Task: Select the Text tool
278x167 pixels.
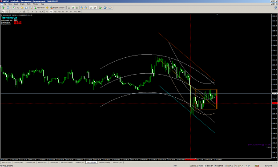Action: (x=32, y=12)
